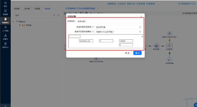Open 人工智能 sidebar section
The width and height of the screenshot is (197, 107).
point(5,29)
